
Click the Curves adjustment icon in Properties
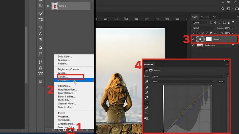click(x=146, y=70)
